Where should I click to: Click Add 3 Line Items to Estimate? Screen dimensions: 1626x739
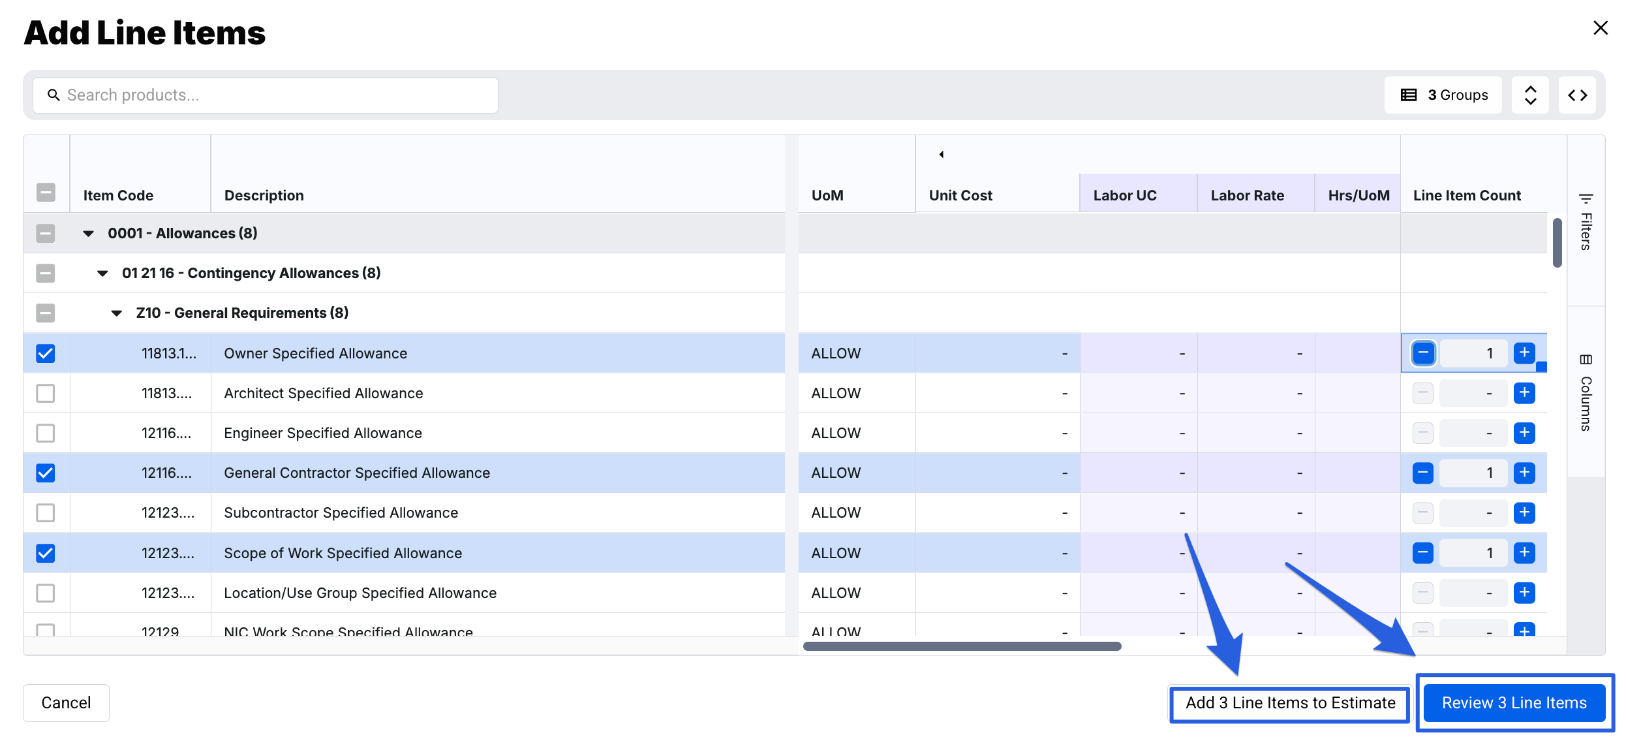[1290, 703]
